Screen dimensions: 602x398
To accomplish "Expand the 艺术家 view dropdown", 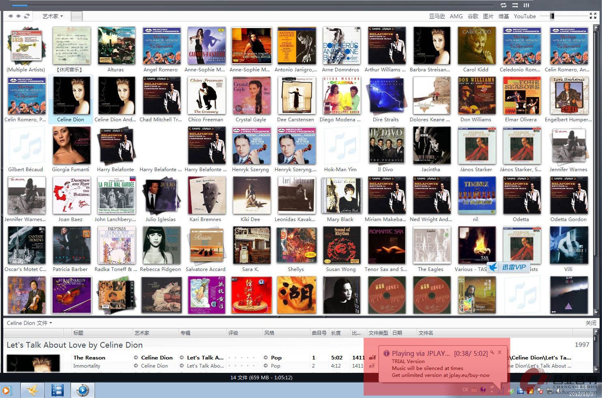I will coord(53,16).
